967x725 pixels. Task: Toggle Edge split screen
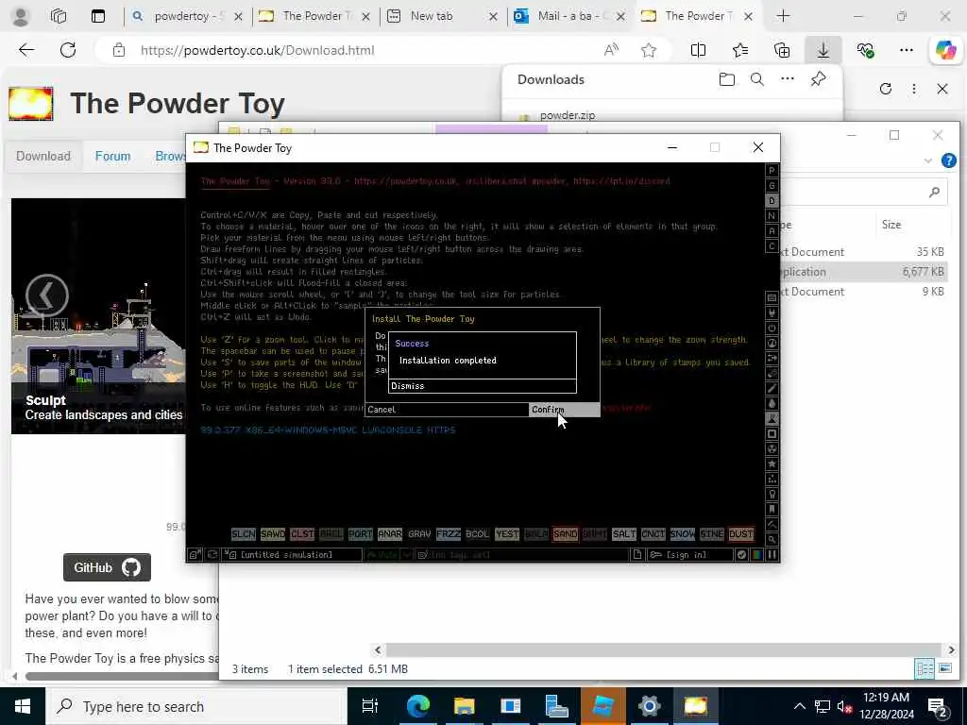coord(698,51)
